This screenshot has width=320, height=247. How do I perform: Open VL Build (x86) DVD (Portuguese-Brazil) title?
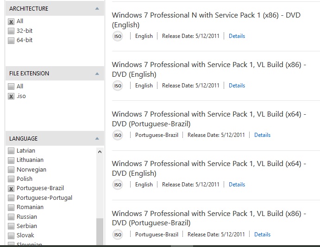(209, 218)
